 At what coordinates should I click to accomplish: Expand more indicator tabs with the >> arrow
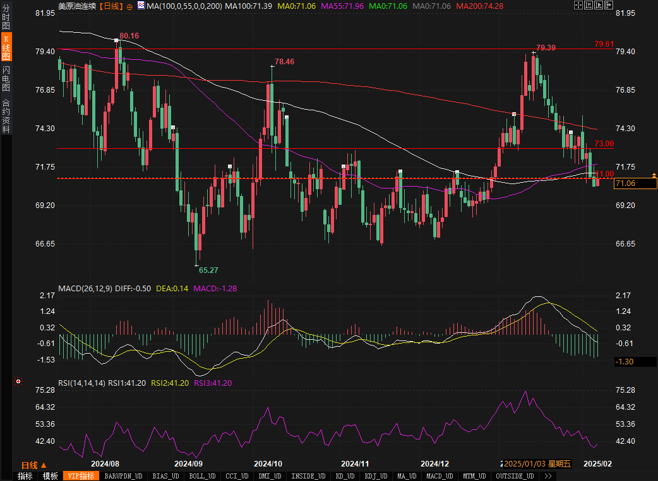[x=547, y=476]
